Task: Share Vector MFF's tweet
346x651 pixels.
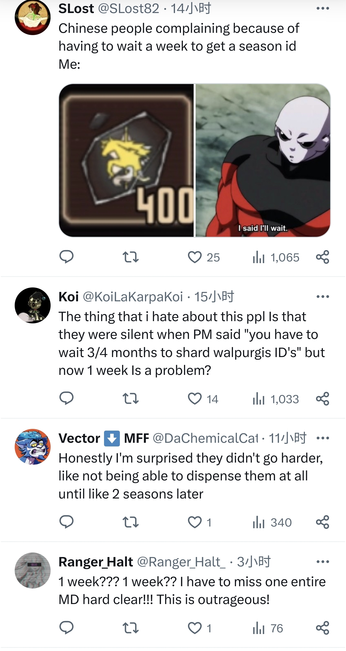Action: 323,522
